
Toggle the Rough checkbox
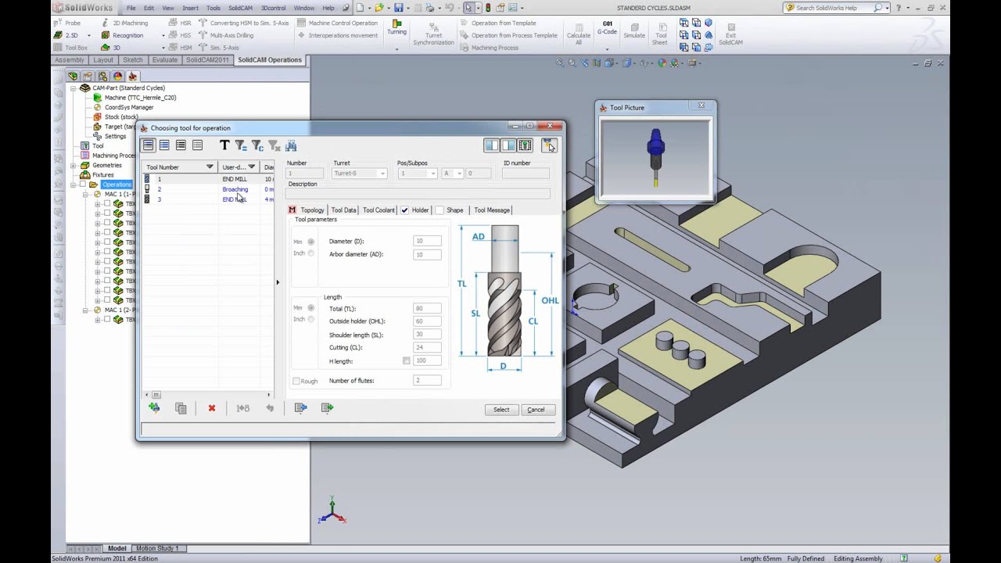[x=296, y=381]
